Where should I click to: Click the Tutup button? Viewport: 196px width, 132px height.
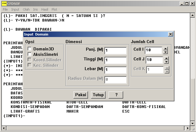(98, 95)
